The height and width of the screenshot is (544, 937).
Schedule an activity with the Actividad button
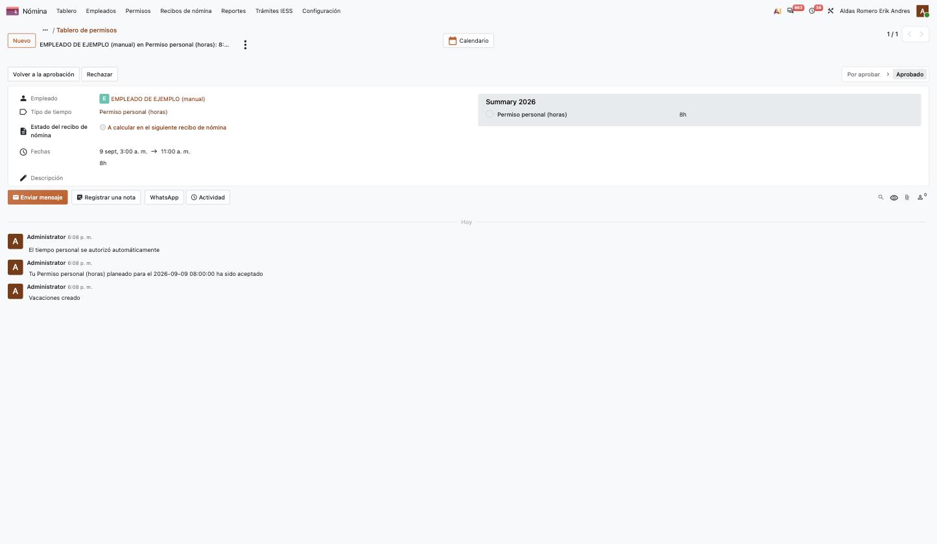(208, 198)
